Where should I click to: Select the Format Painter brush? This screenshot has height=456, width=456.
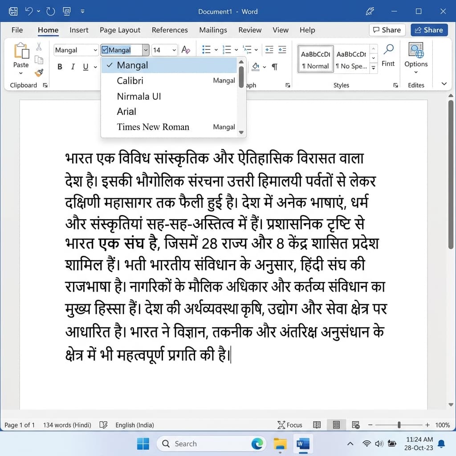point(39,73)
